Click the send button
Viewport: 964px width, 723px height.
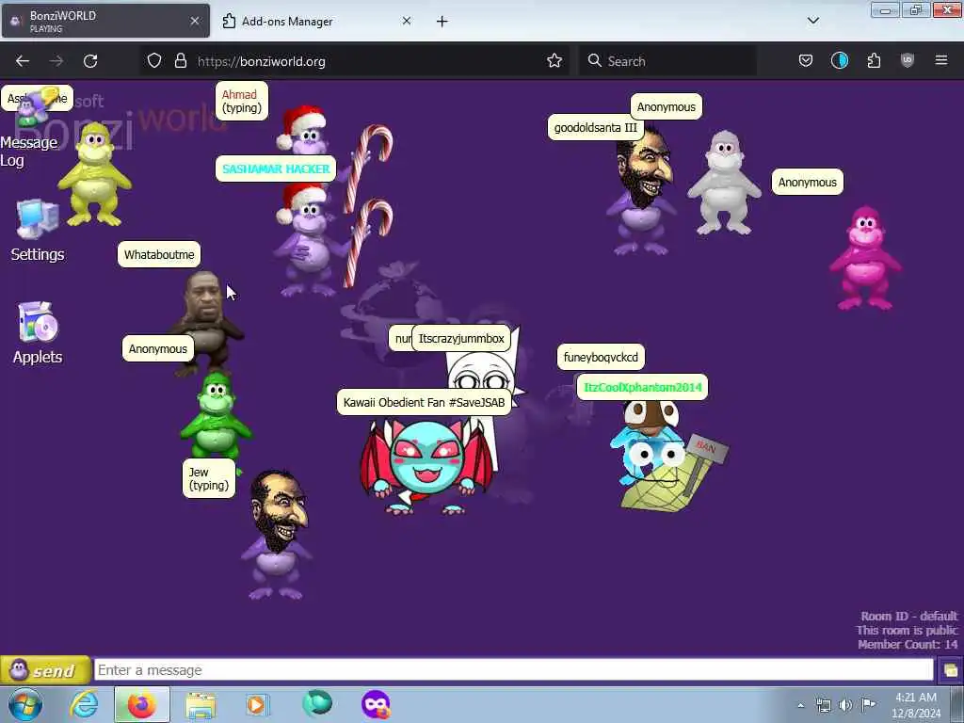[x=45, y=670]
